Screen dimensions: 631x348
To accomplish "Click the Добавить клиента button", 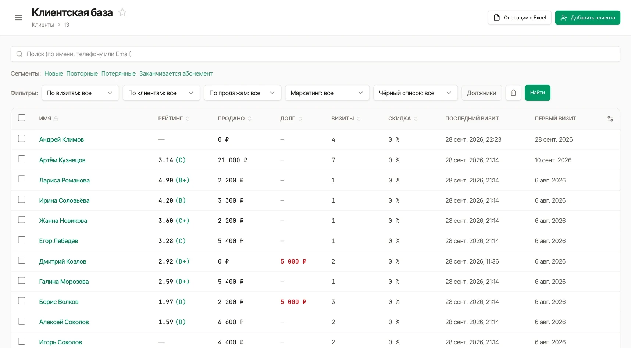I will pyautogui.click(x=588, y=18).
